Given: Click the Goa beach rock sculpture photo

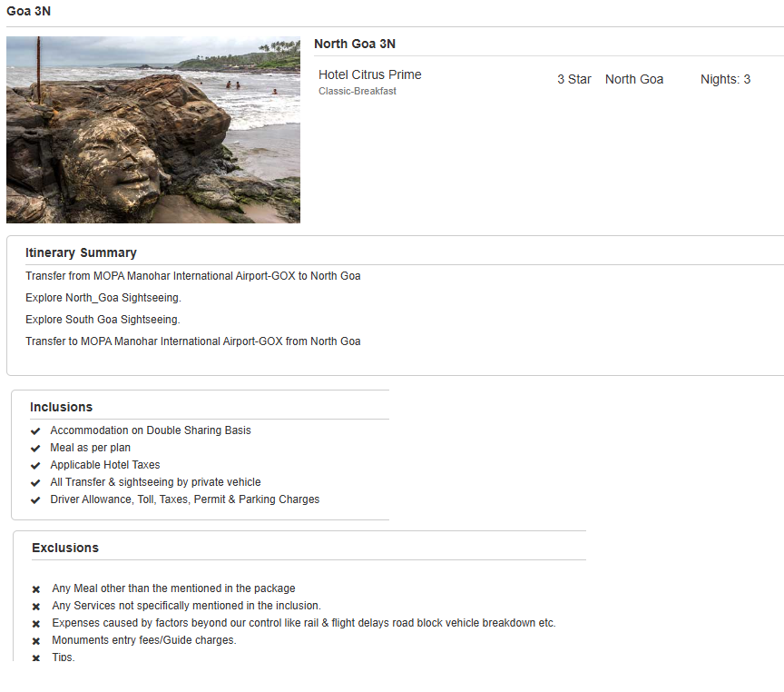Looking at the screenshot, I should tap(153, 130).
